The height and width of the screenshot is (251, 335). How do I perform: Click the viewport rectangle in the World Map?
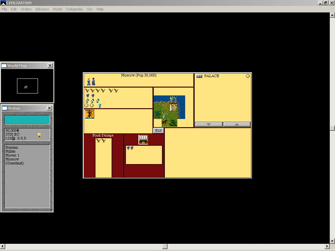(27, 86)
